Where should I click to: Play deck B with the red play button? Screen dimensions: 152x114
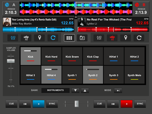[126, 104]
